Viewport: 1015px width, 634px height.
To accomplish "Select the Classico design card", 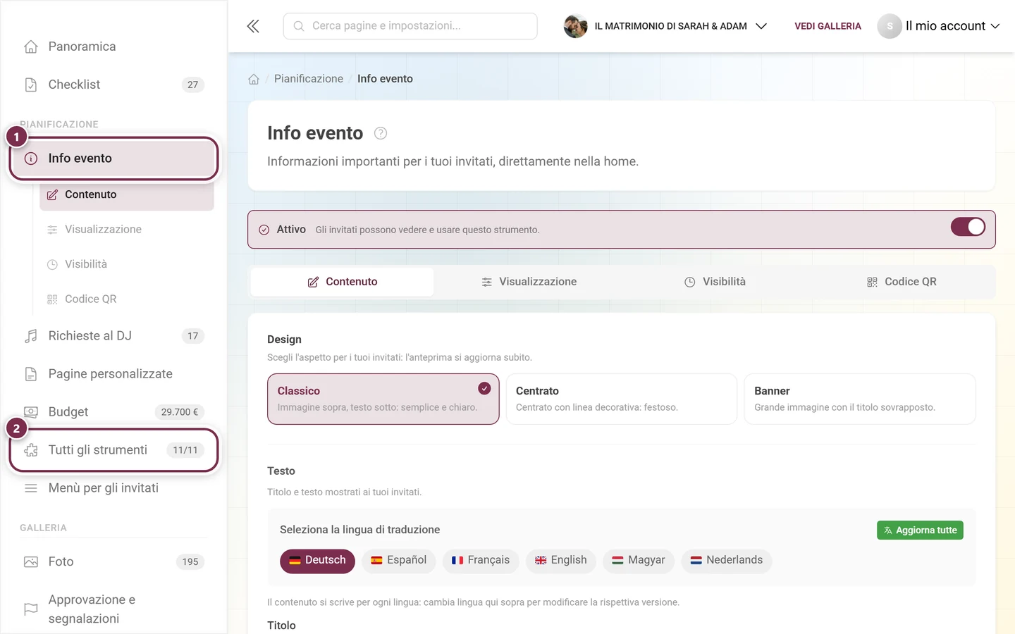I will (x=383, y=399).
